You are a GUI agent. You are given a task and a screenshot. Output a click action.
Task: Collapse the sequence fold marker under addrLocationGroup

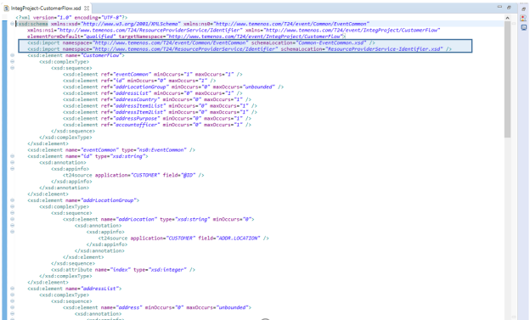tap(12, 213)
